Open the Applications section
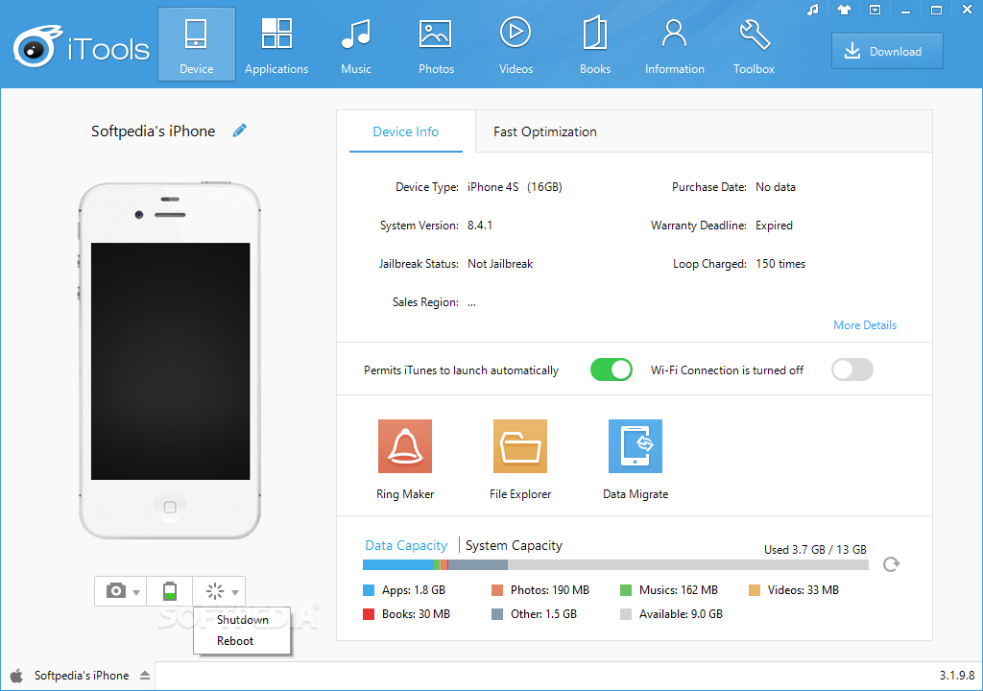The width and height of the screenshot is (983, 691). point(276,44)
